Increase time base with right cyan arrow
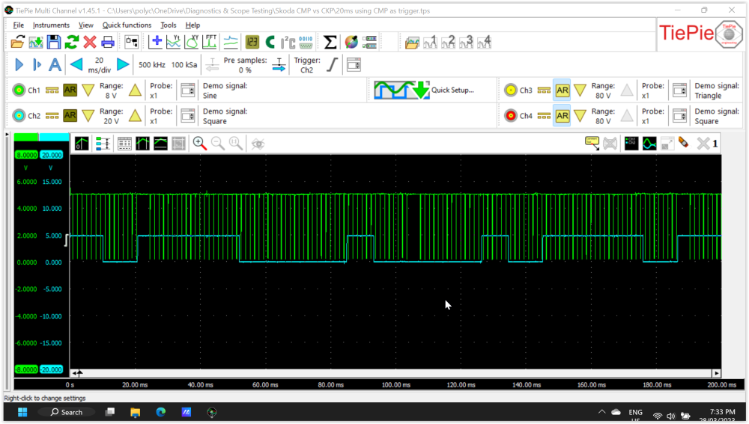Viewport: 749px width, 424px height. (123, 64)
